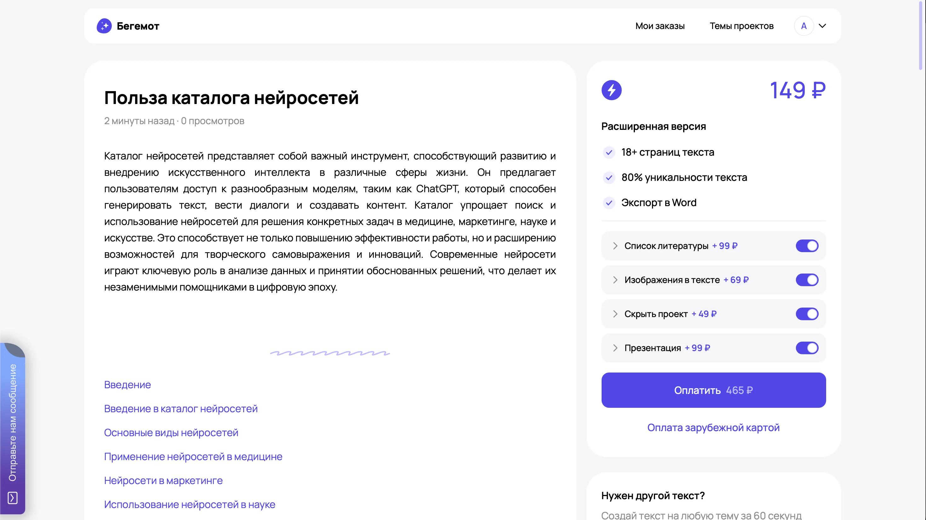
Task: Click + 49 ₽ price of Скрыть проект
Action: 704,314
